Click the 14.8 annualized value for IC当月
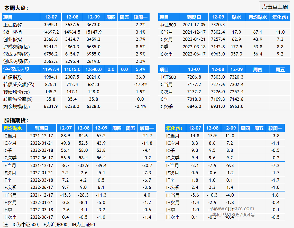Viewport: 294px width, 228px height. (195, 135)
